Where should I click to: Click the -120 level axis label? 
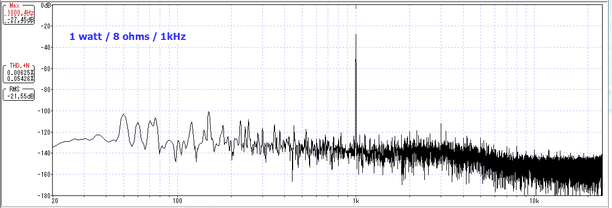[x=45, y=132]
